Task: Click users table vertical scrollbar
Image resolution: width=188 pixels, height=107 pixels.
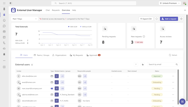Action: coord(178,87)
